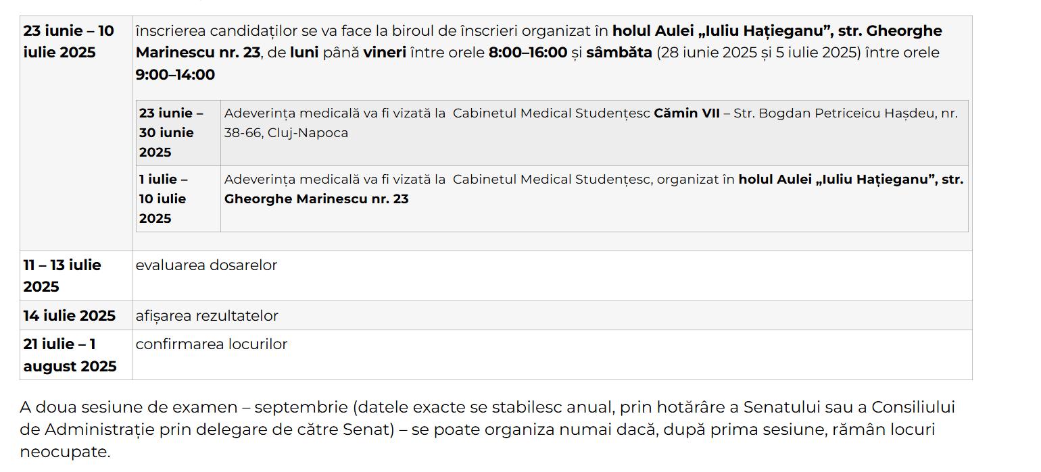Click the "afișarea rezultatelor" text
Screen dimensions: 1041x472
[207, 316]
